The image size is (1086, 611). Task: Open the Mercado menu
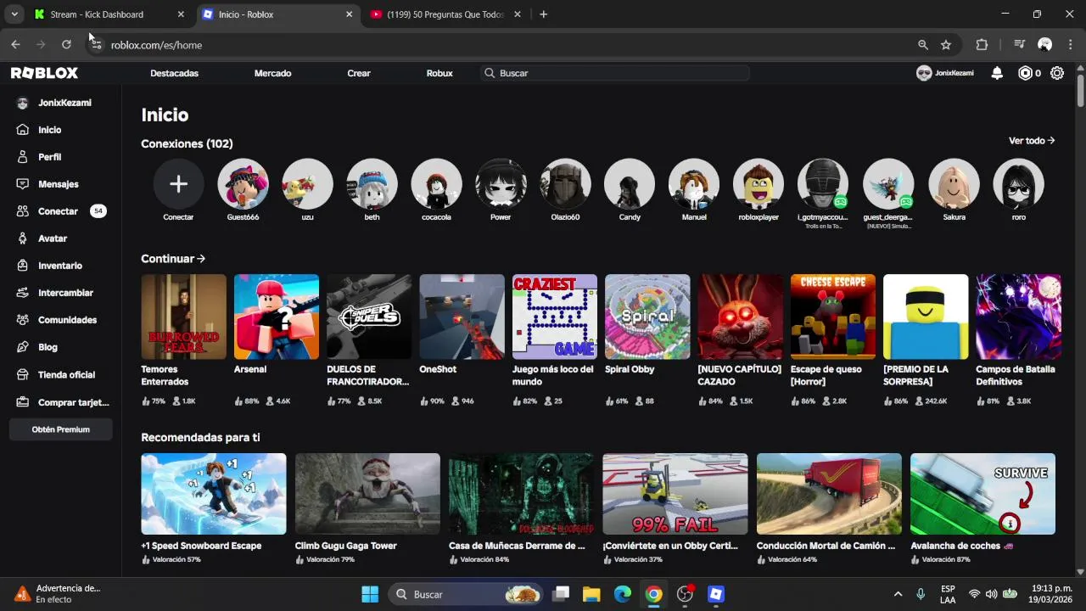coord(272,73)
